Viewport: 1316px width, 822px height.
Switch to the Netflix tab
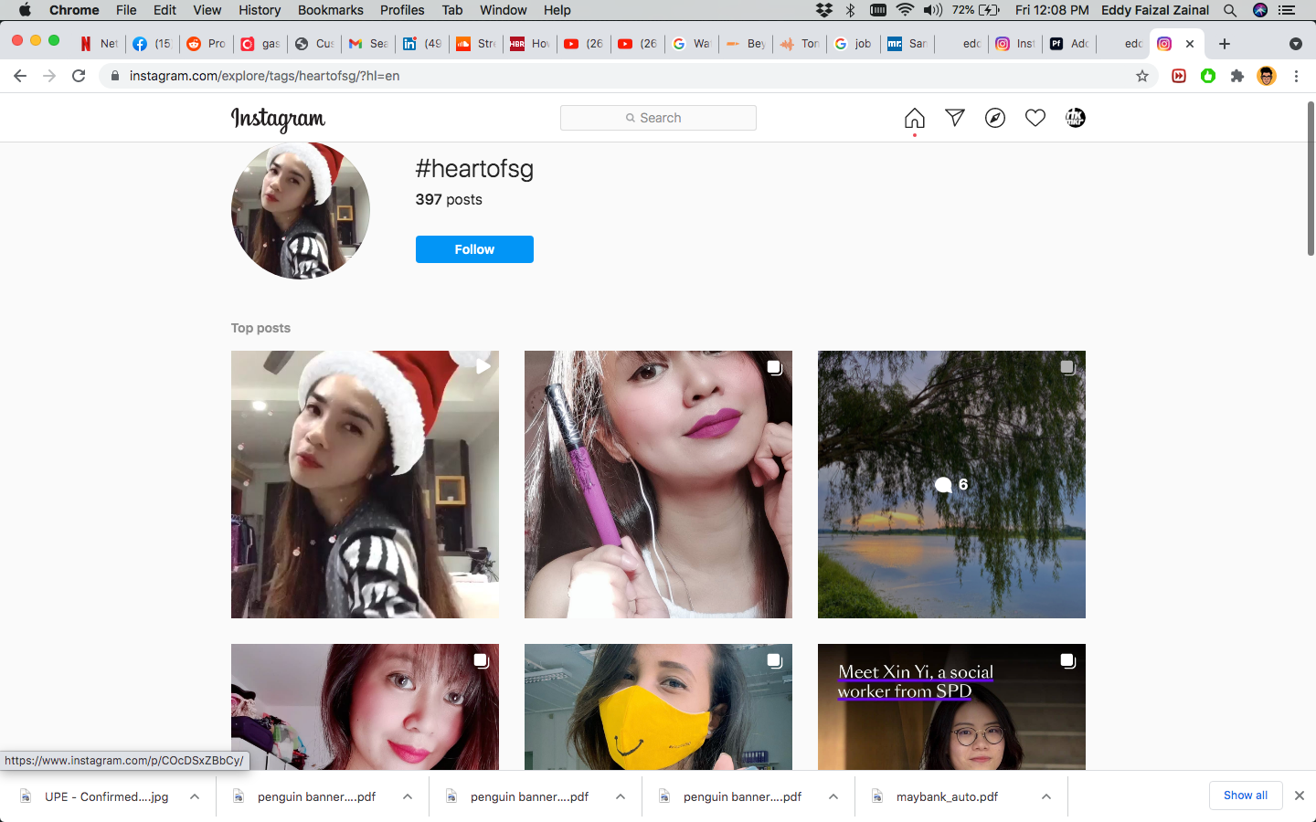click(x=99, y=44)
